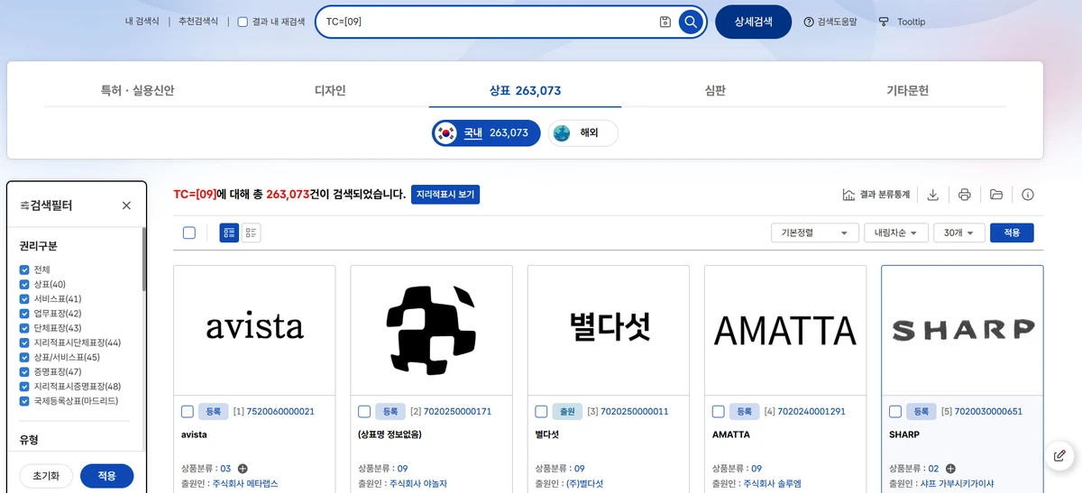
Task: Click 적용 button in filter panel
Action: point(106,476)
